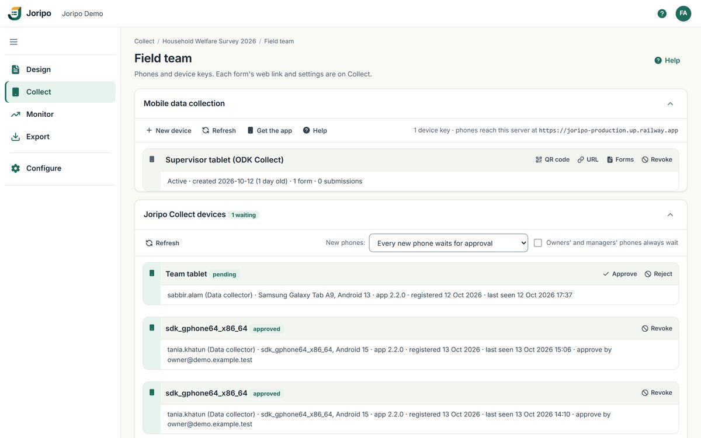Image resolution: width=701 pixels, height=438 pixels.
Task: Add a New device
Action: (x=168, y=131)
